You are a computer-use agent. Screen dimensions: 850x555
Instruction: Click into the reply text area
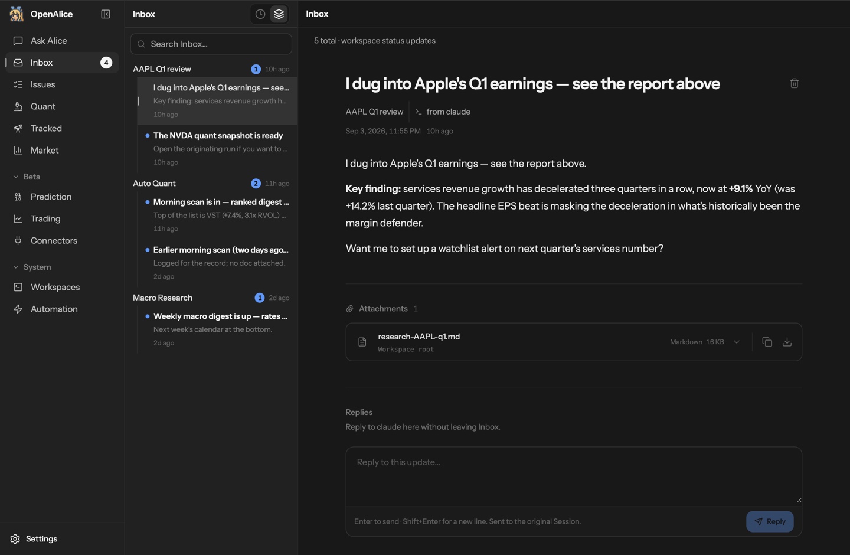point(574,476)
